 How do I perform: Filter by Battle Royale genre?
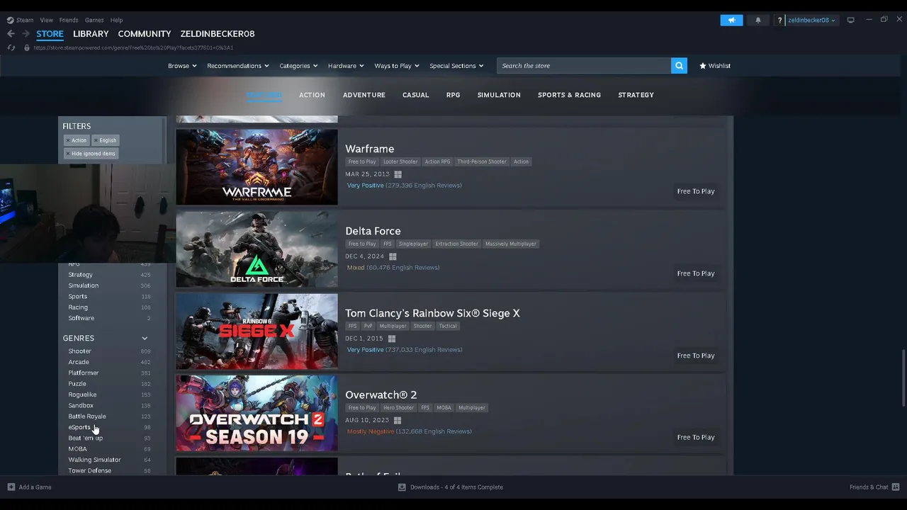tap(87, 416)
